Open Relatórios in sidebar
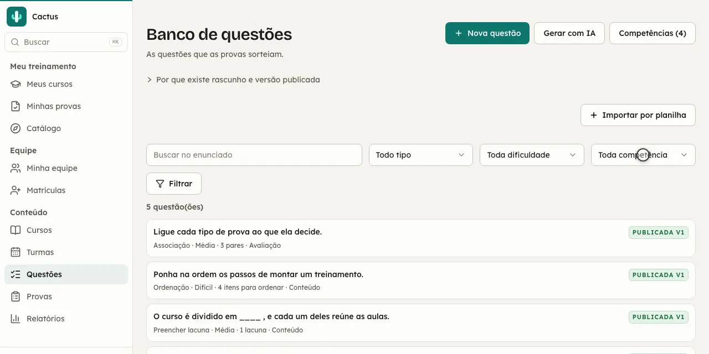Screen dimensions: 709x354 click(66, 319)
